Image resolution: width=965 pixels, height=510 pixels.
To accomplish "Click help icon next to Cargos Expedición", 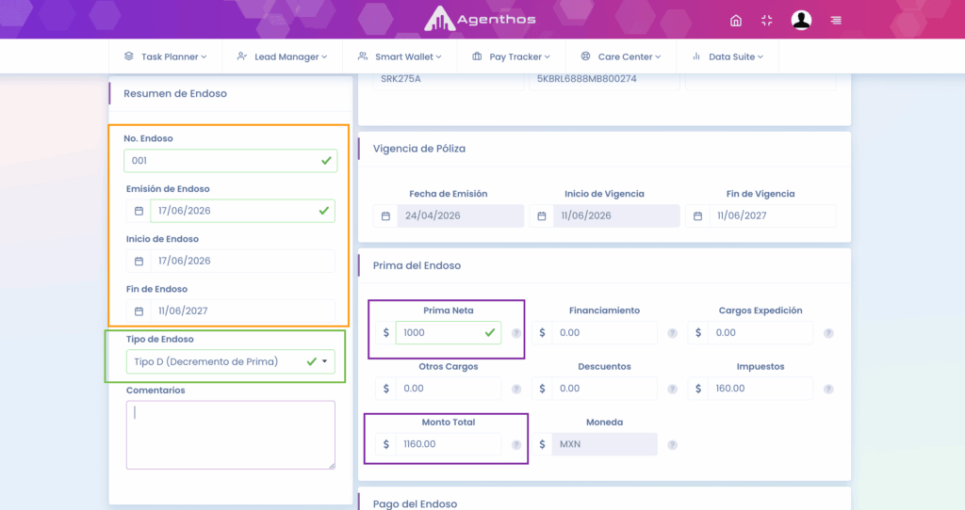I will [828, 333].
